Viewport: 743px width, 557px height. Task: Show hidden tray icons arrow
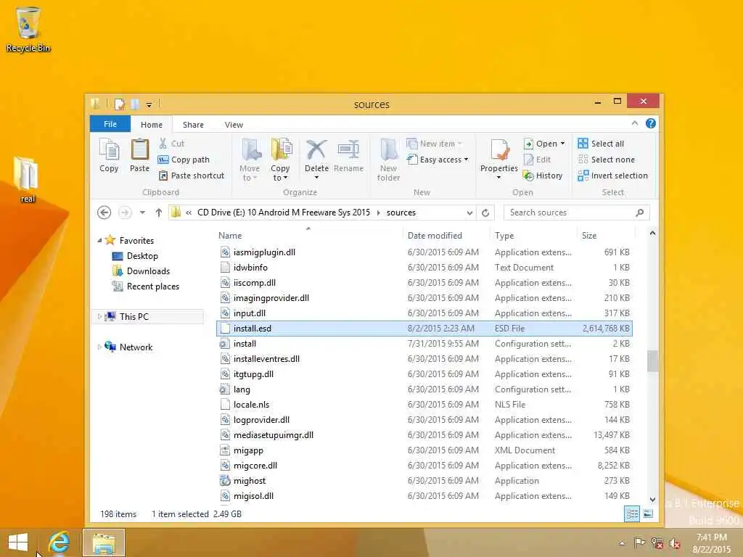click(622, 542)
